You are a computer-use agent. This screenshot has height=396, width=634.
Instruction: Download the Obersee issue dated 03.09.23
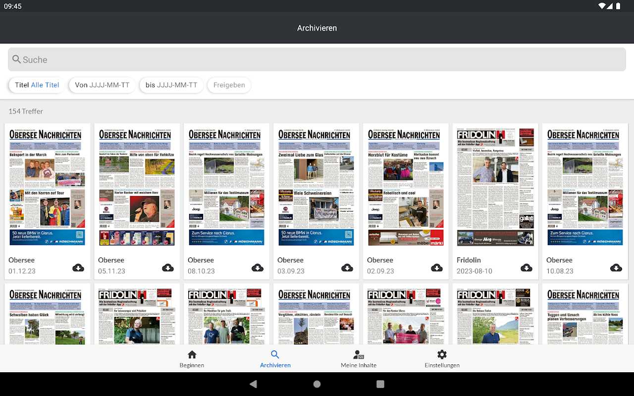point(347,268)
